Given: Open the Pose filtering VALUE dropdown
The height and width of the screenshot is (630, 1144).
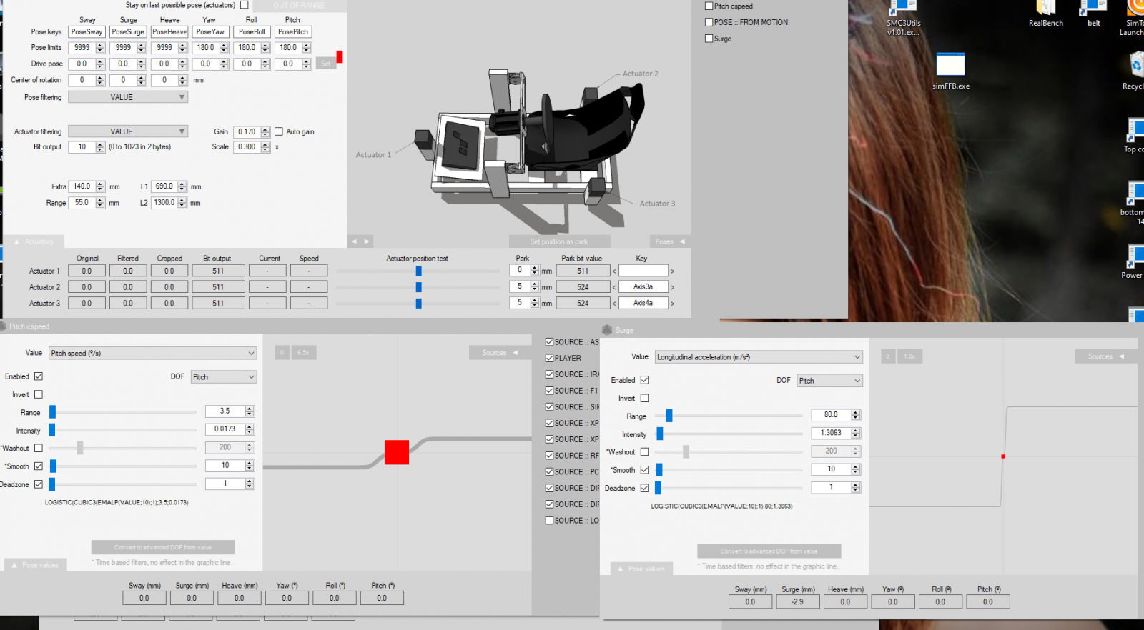Looking at the screenshot, I should [x=128, y=97].
